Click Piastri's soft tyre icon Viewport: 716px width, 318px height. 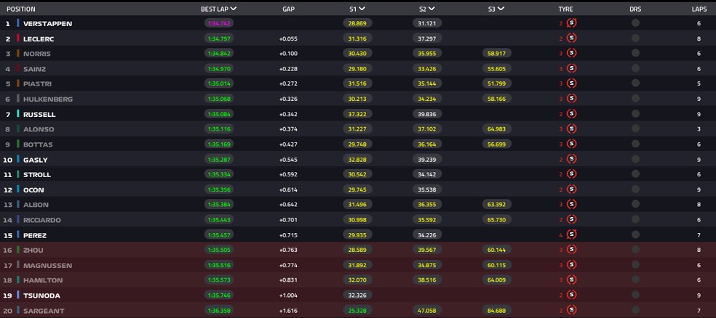(571, 83)
